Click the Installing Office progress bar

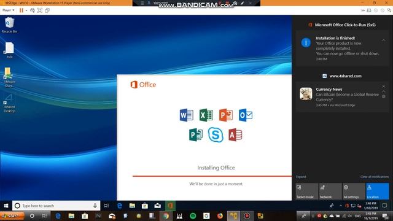coord(212,176)
